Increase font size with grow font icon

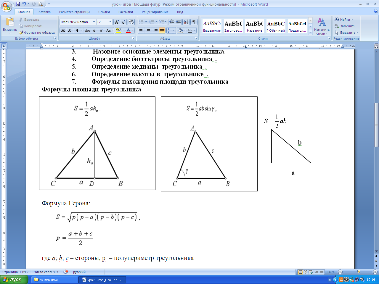point(117,22)
